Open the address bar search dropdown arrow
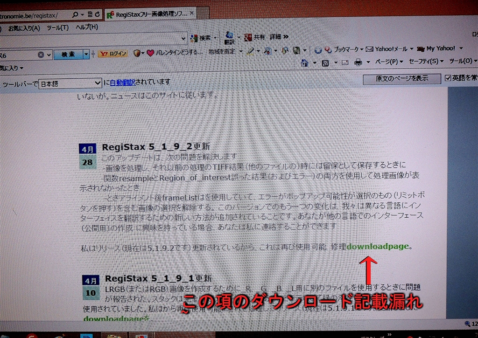The image size is (478, 338). pos(82,14)
